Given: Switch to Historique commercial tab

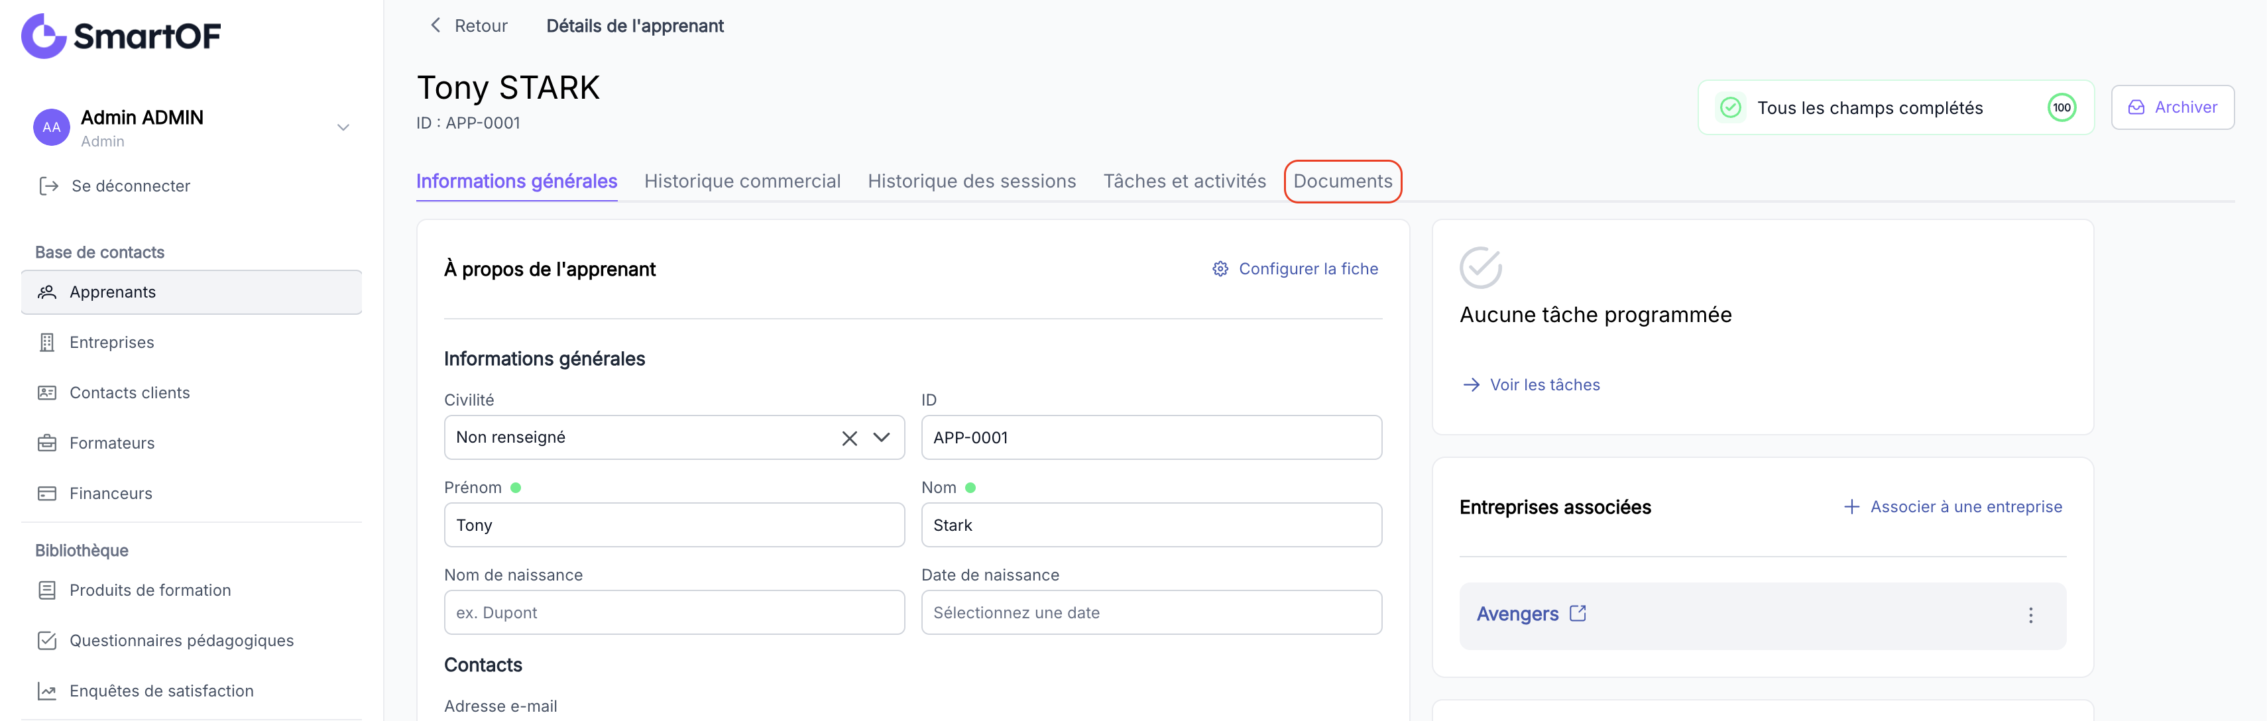Looking at the screenshot, I should 742,182.
